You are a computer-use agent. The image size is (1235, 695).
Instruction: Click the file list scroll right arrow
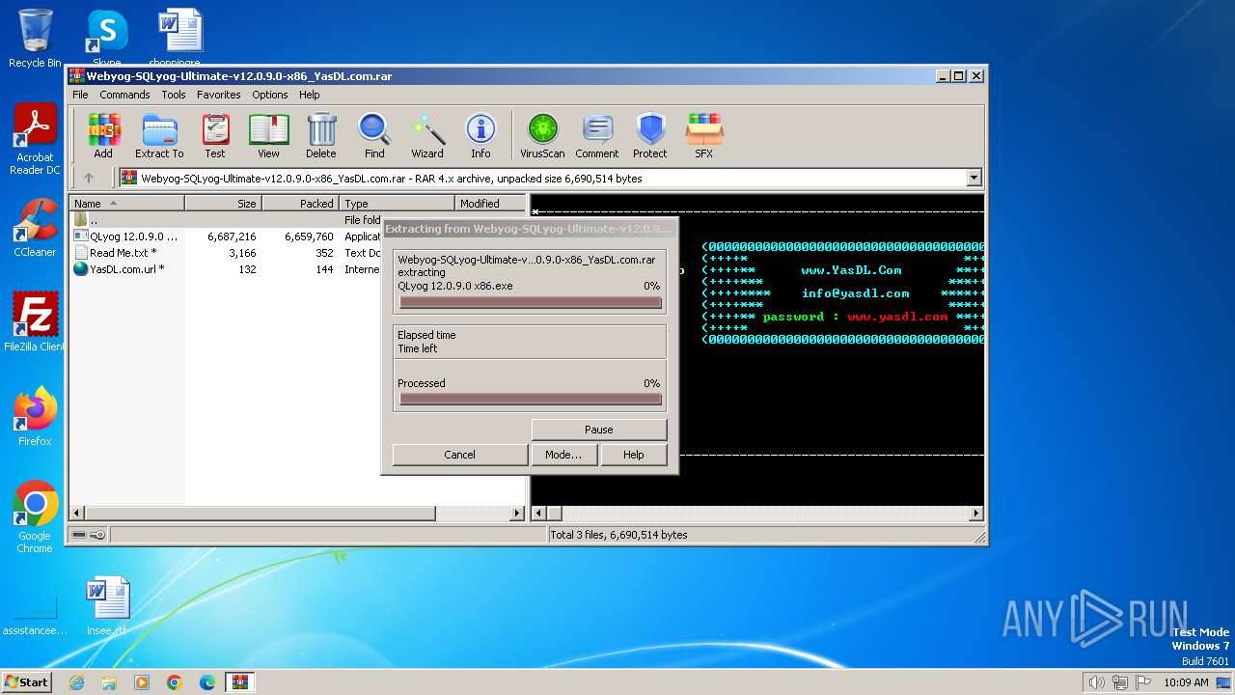pyautogui.click(x=517, y=514)
